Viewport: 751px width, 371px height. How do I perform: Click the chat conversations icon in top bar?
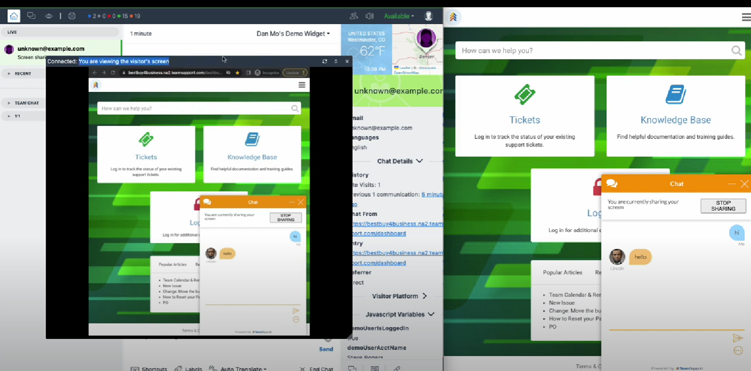[x=31, y=16]
